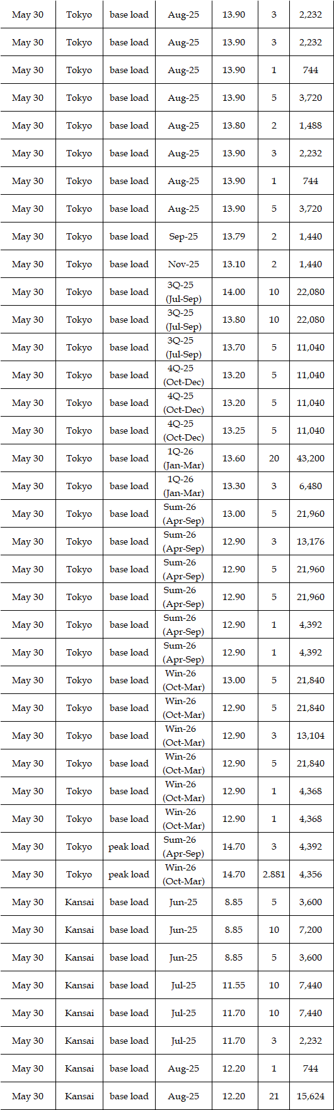Click the 13.10 price cell
334x1110 pixels.
click(234, 264)
